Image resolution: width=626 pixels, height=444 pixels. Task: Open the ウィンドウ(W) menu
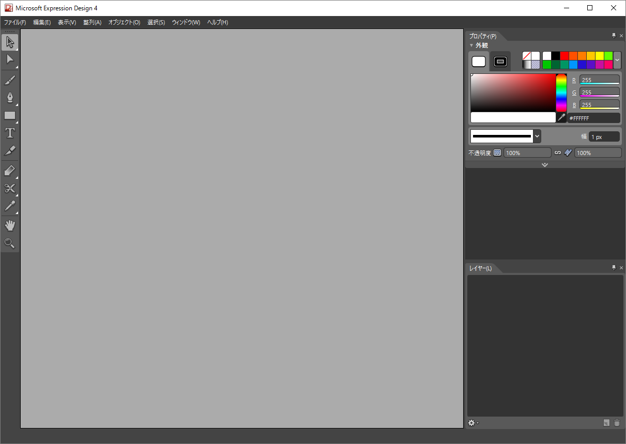(186, 23)
